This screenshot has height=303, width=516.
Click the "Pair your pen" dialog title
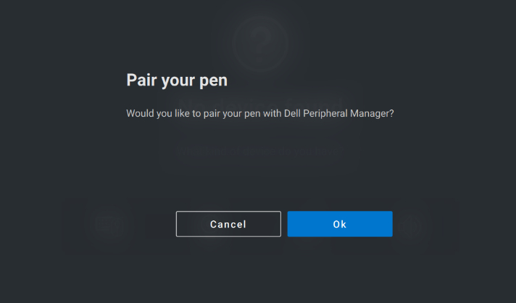pos(177,80)
